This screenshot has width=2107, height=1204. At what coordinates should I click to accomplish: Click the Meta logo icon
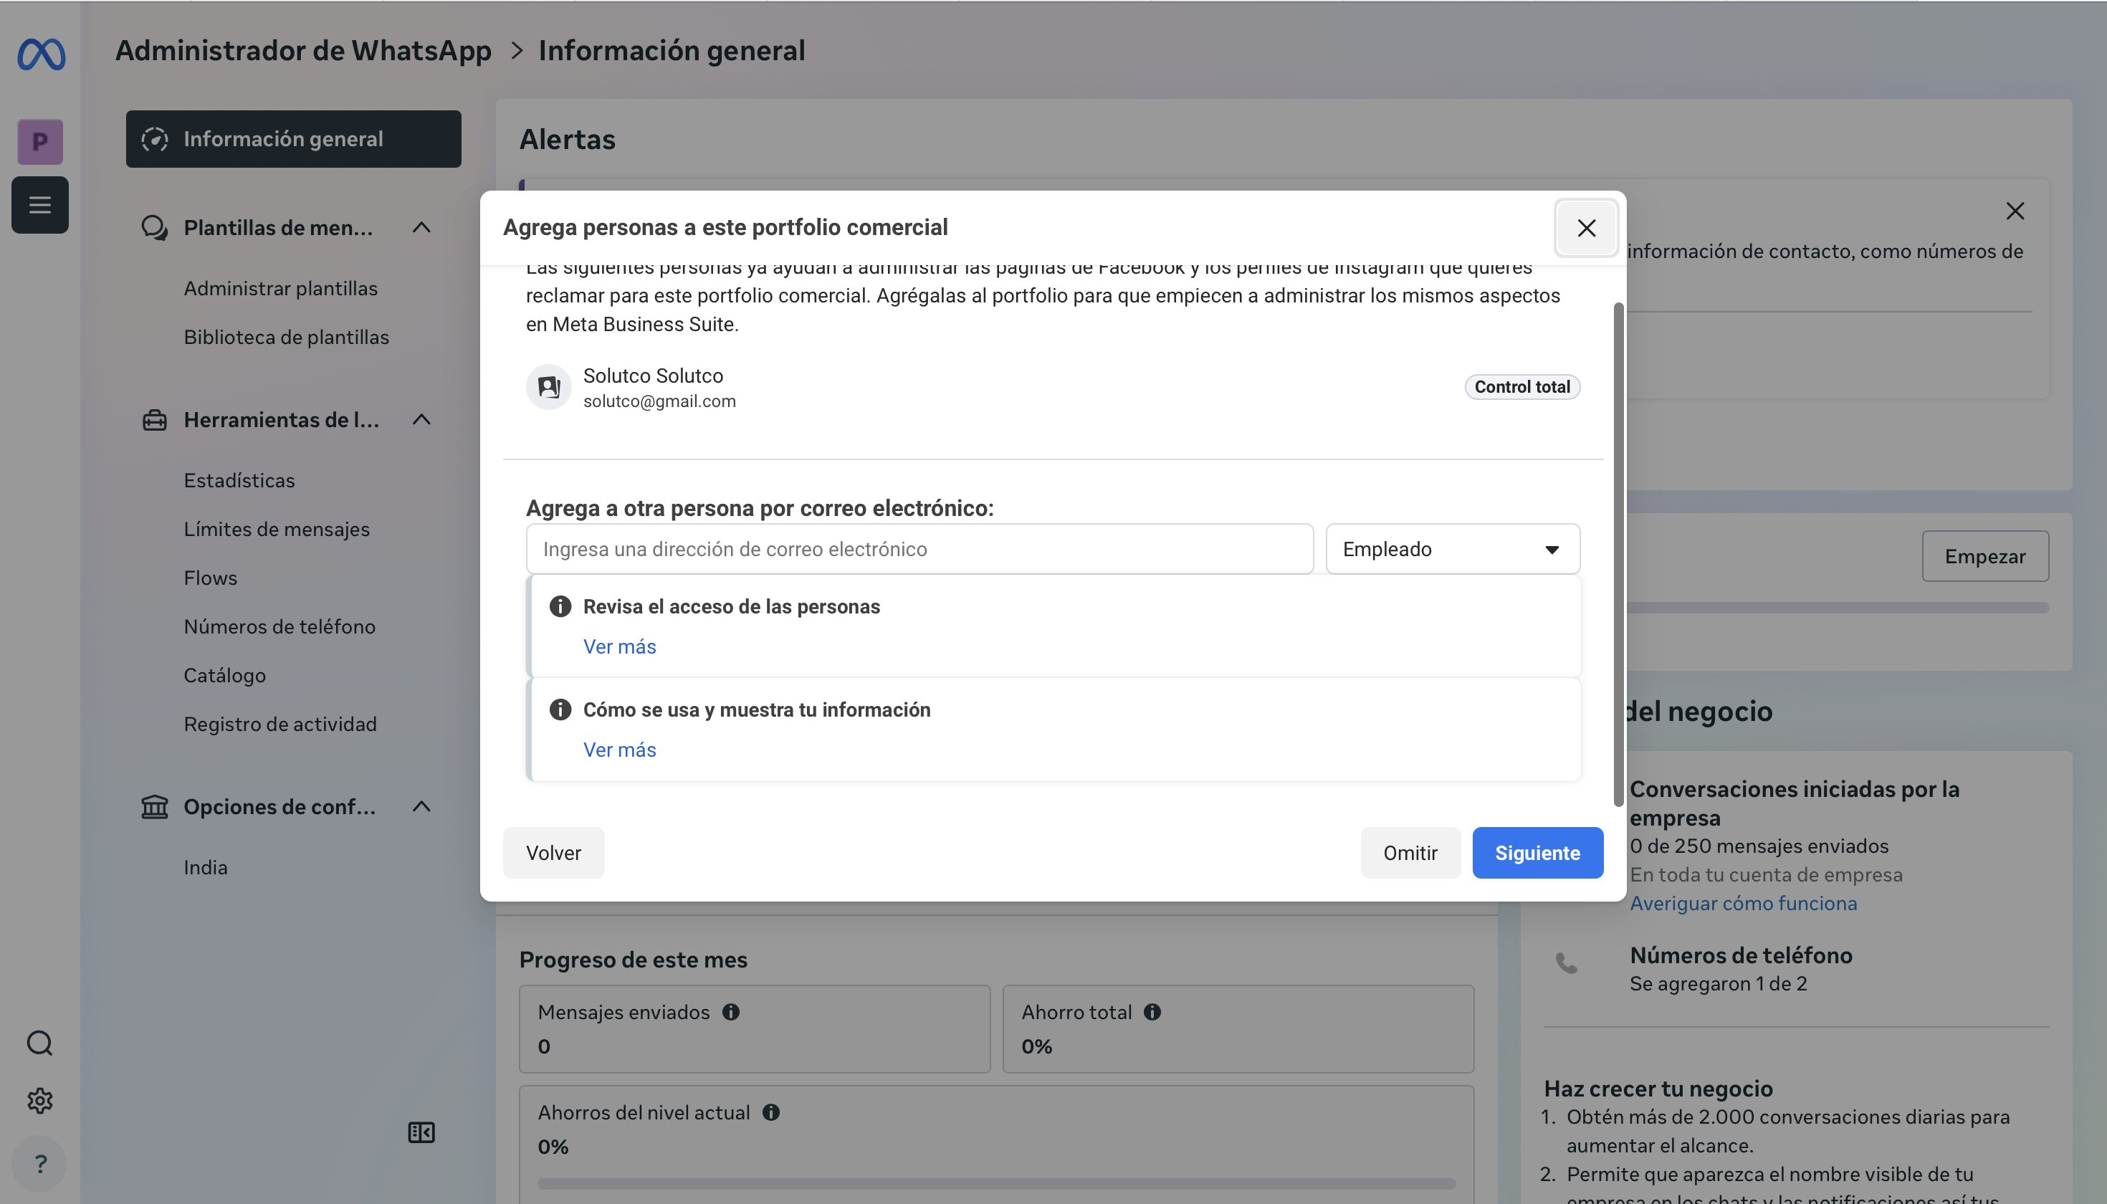(41, 54)
